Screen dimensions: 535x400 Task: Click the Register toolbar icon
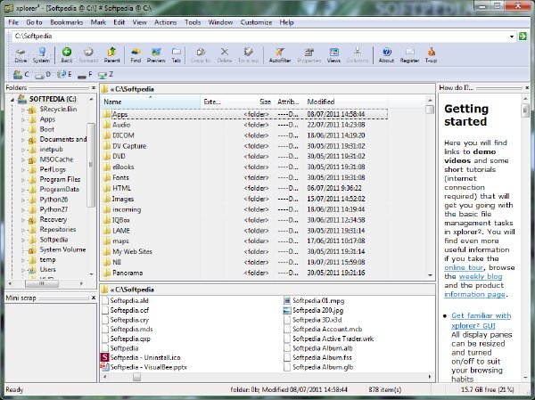point(409,55)
